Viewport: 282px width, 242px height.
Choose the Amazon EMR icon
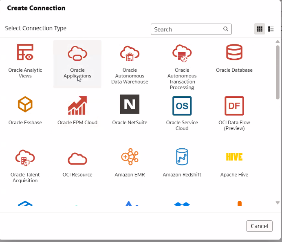[x=130, y=156]
